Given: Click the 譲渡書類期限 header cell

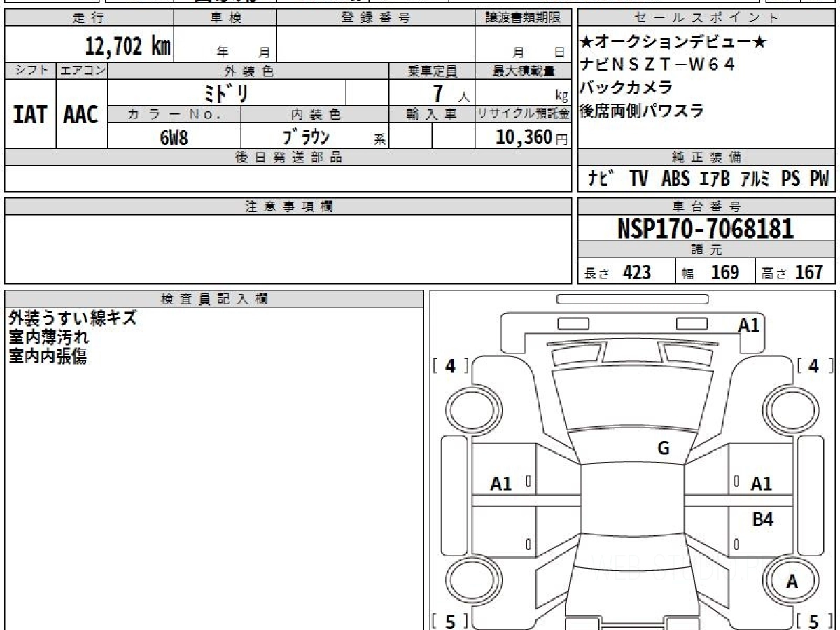Looking at the screenshot, I should coord(523,18).
